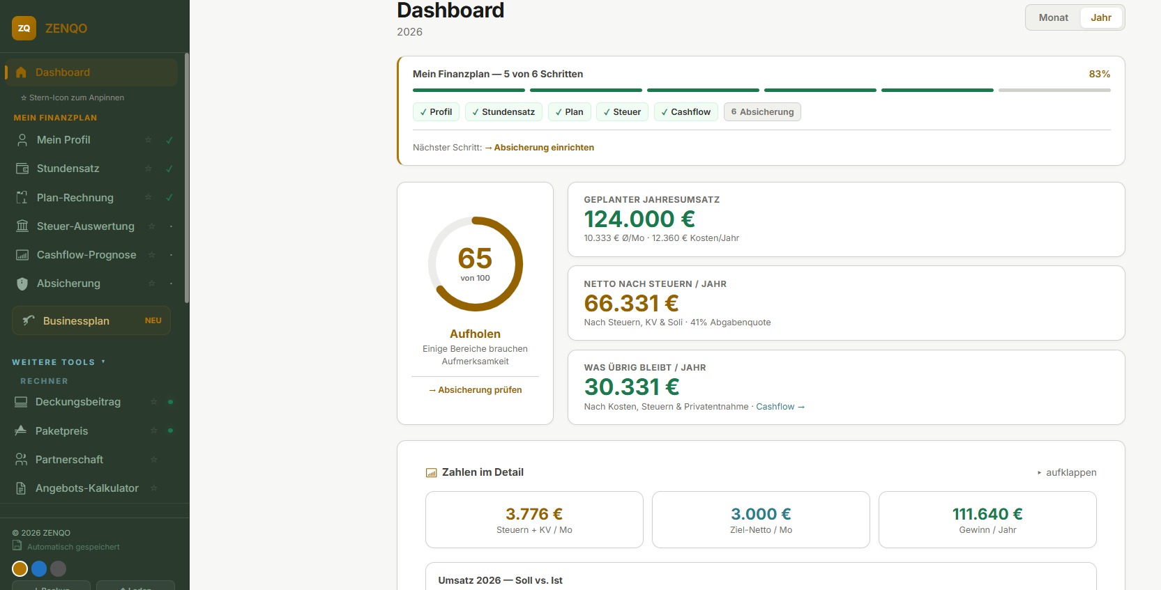The width and height of the screenshot is (1161, 590).
Task: Select the Cashflow step chip in Finanzplan
Action: tap(685, 112)
